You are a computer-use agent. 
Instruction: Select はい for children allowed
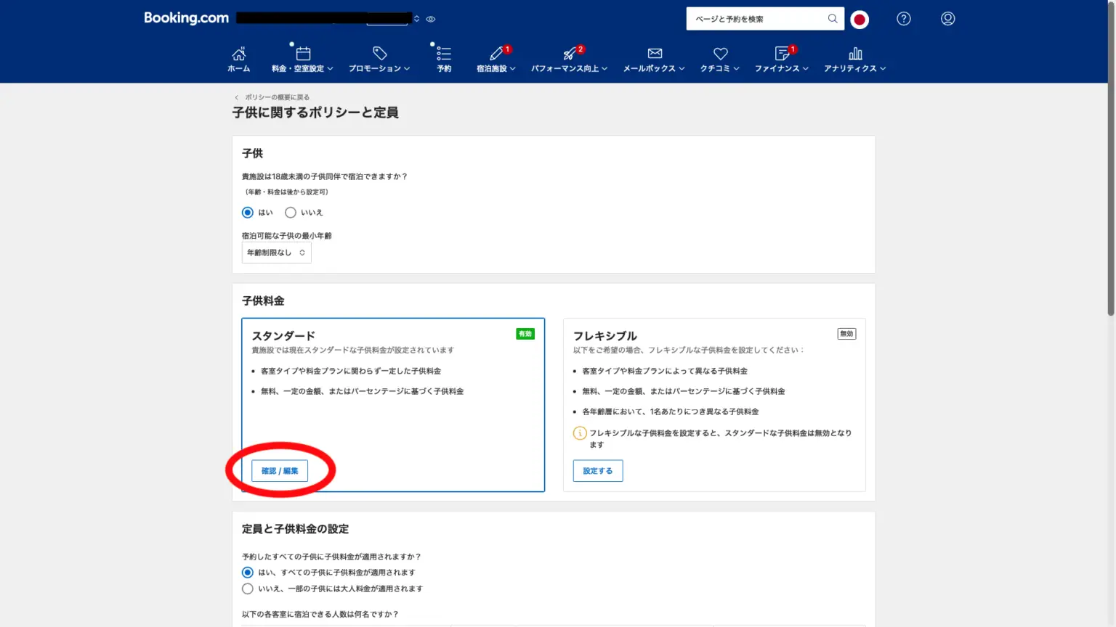248,213
